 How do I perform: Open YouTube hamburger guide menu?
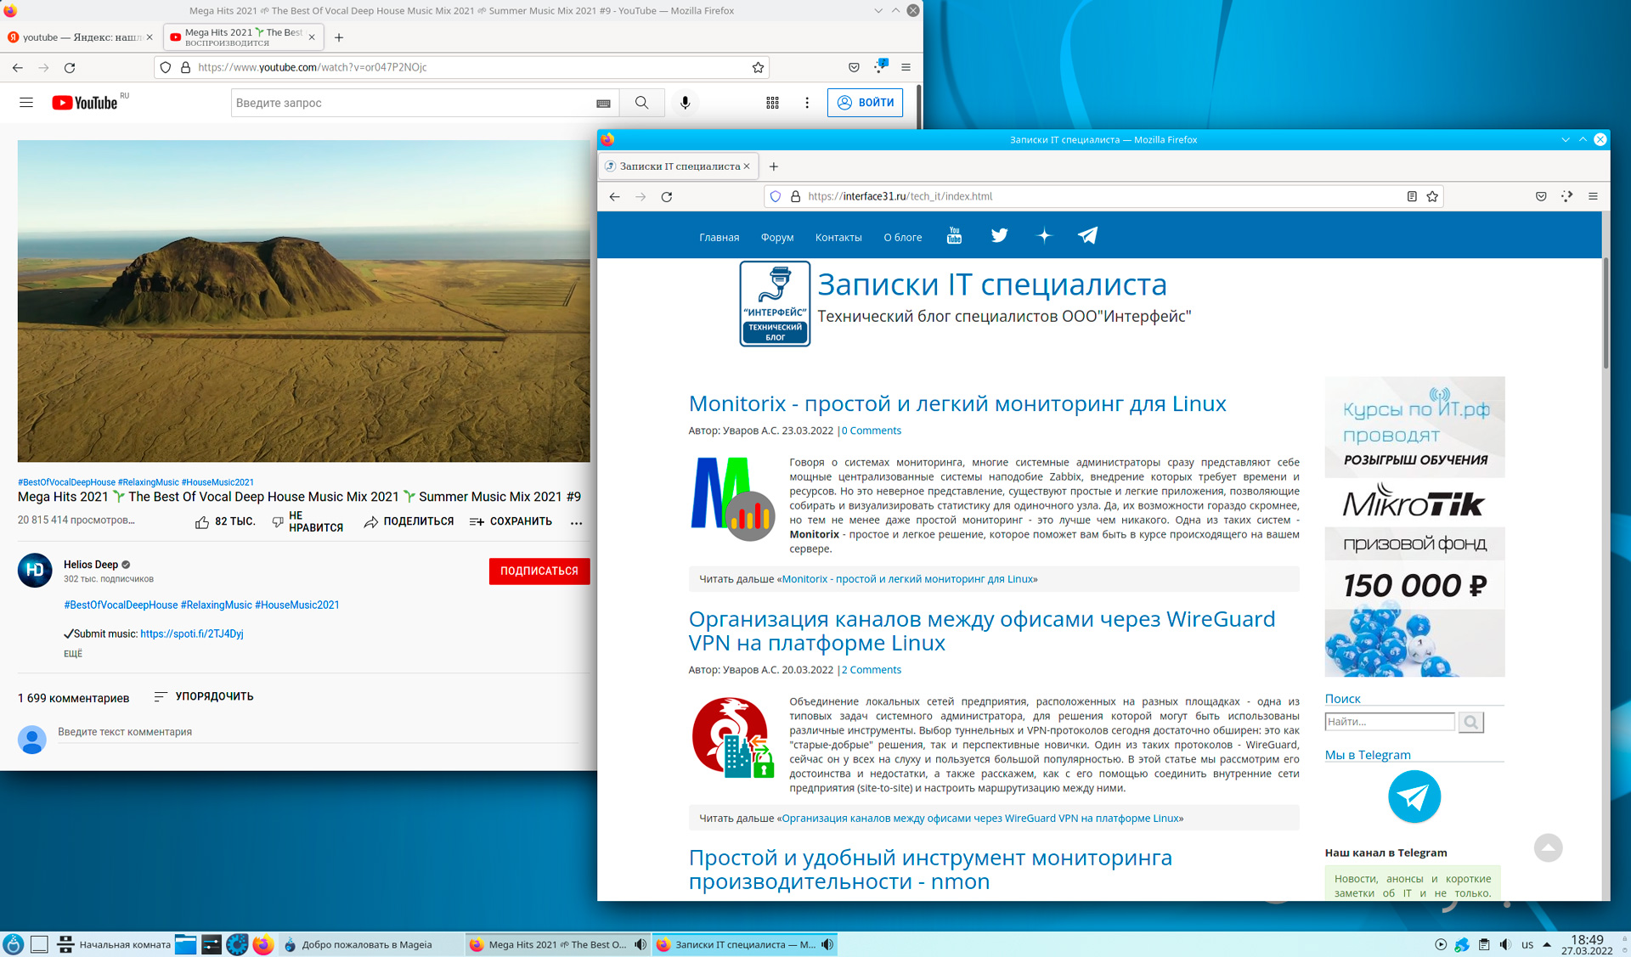[26, 103]
